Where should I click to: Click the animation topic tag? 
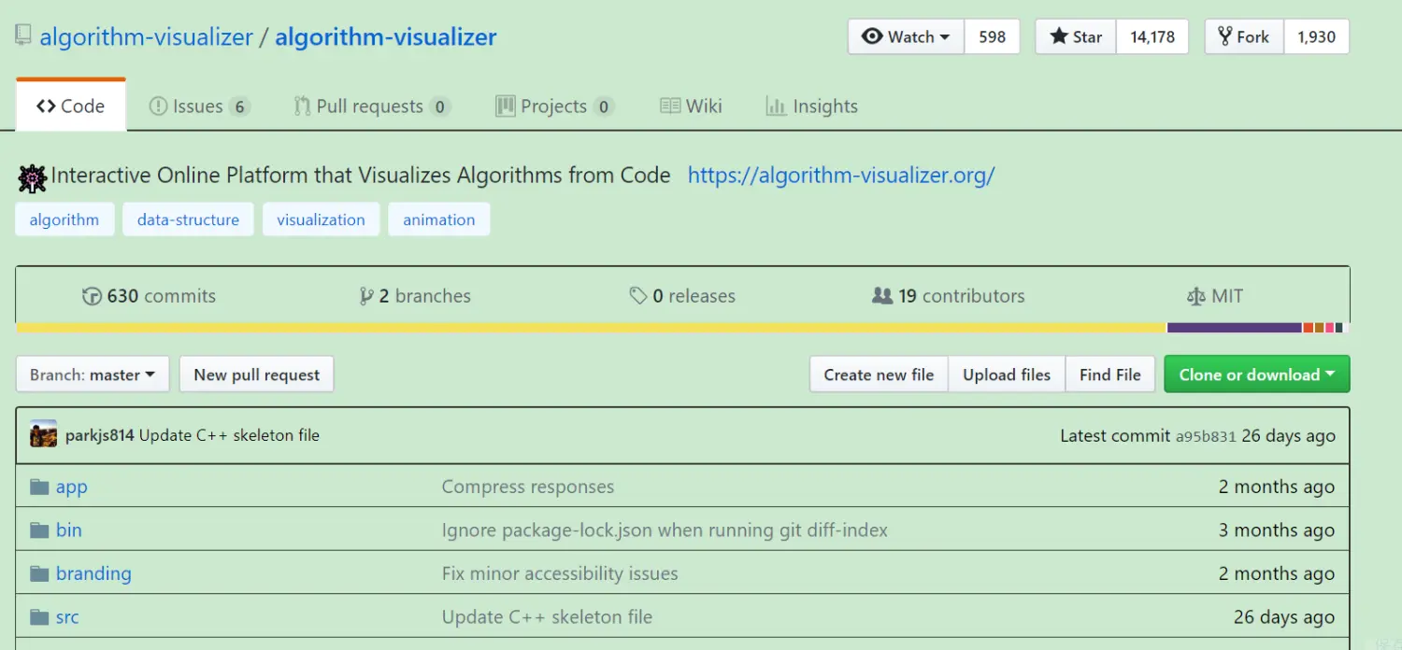(x=439, y=219)
